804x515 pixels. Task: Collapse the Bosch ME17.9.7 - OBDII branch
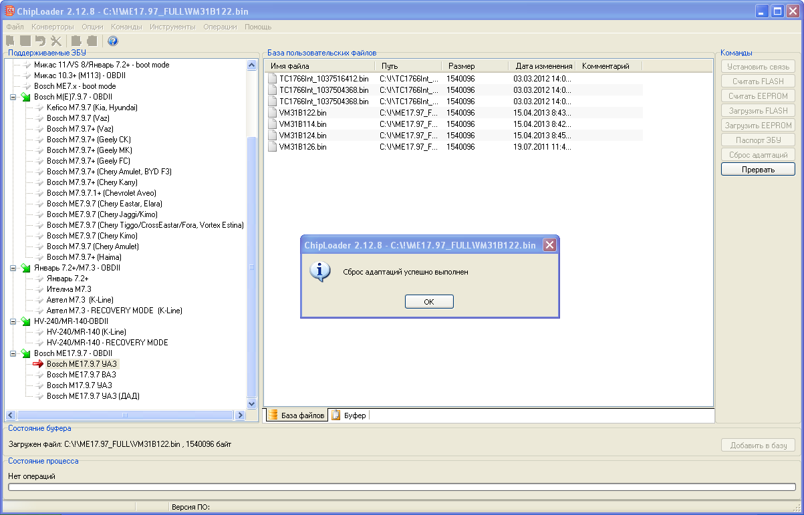point(13,353)
